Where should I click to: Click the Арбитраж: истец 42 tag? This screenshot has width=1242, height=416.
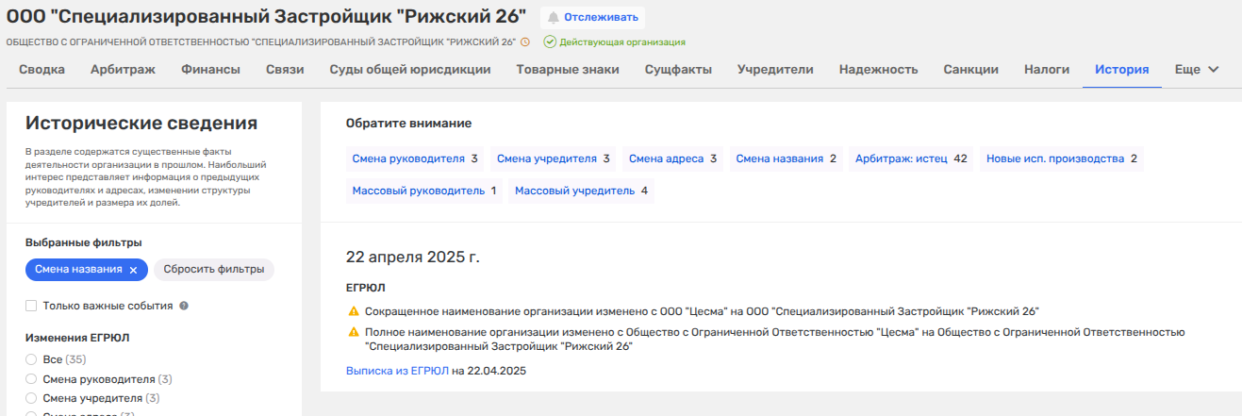[911, 158]
